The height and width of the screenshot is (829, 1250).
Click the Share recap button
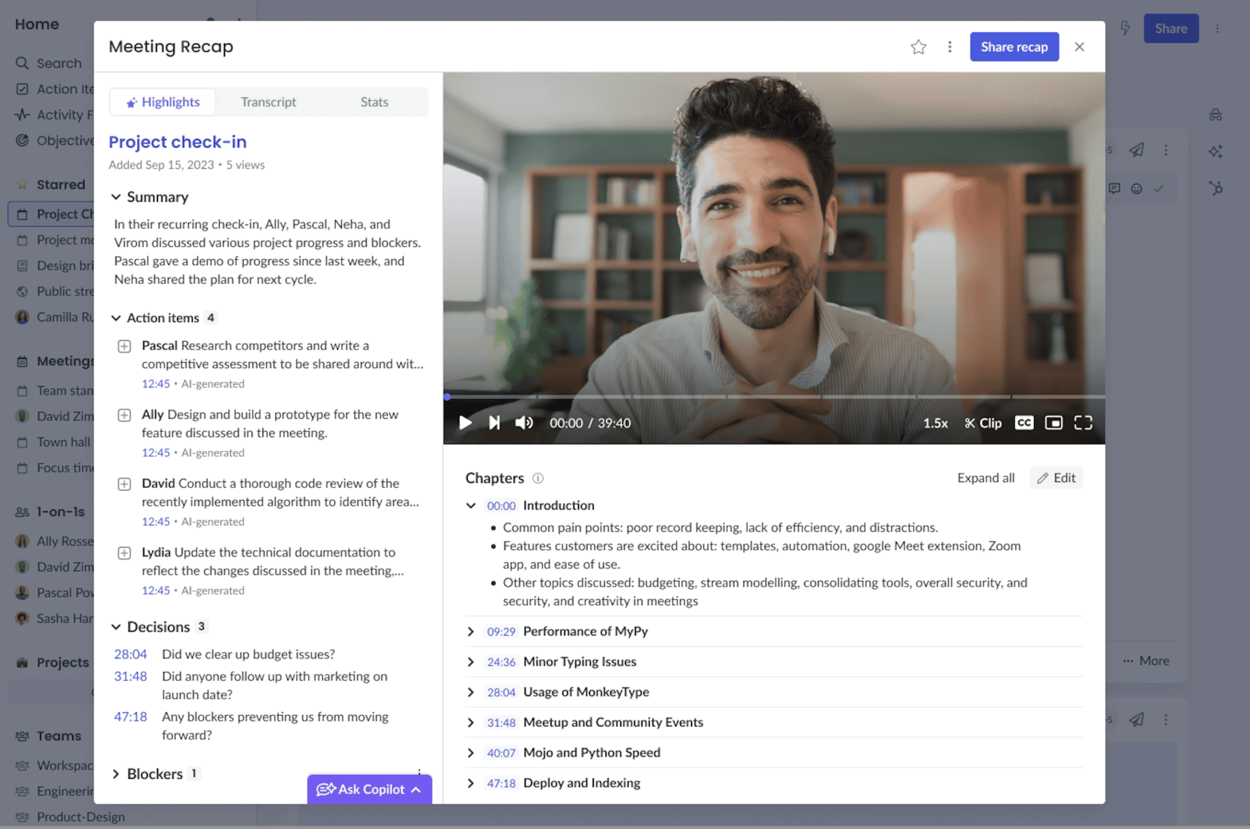1014,47
